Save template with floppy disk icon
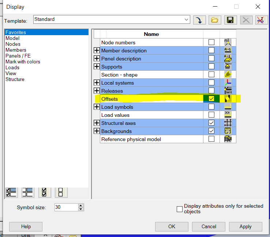This screenshot has width=270, height=237. click(230, 20)
